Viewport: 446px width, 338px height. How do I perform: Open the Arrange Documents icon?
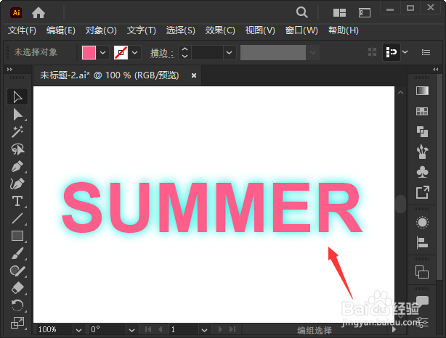pyautogui.click(x=339, y=13)
